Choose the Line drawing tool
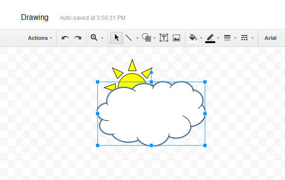The image size is (285, 180). (129, 38)
